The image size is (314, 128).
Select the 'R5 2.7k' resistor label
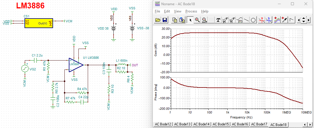tap(57, 88)
